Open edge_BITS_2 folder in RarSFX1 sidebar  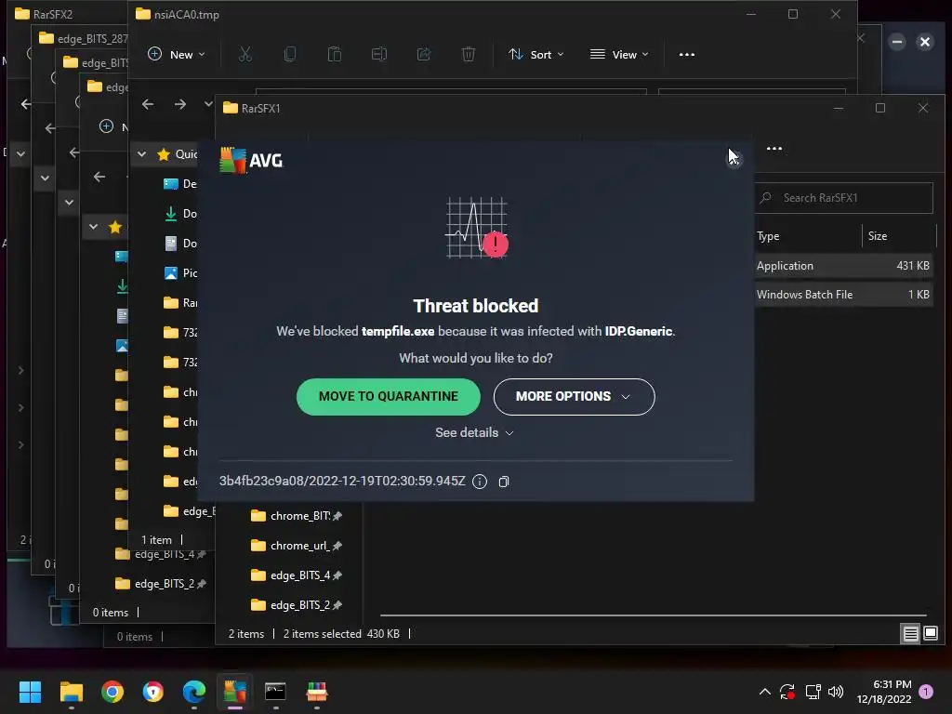tap(297, 605)
